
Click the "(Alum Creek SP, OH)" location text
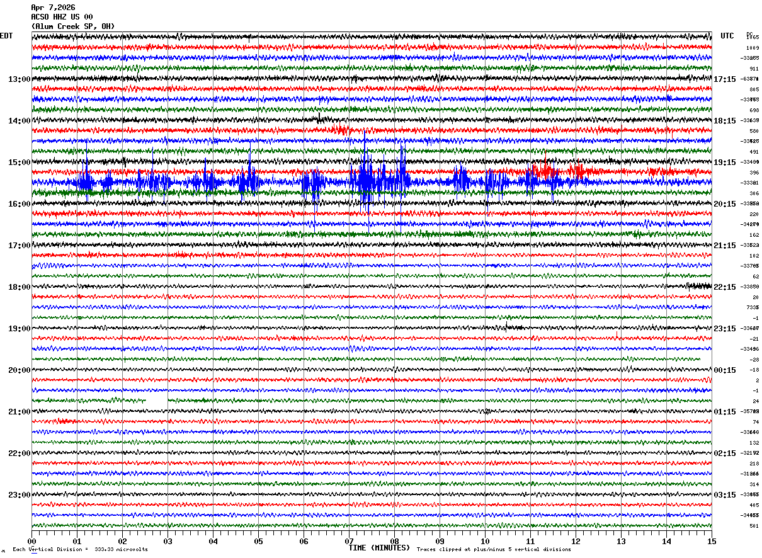[72, 26]
